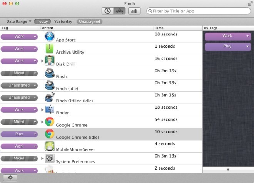
Task: Click the Google Chrome row icon
Action: (50, 121)
